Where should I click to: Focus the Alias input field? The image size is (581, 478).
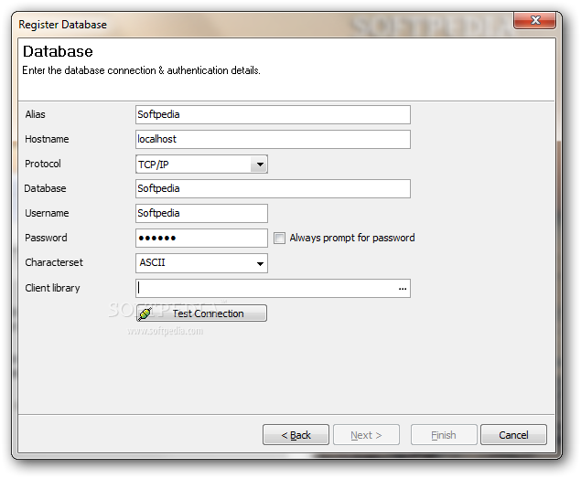pyautogui.click(x=273, y=115)
